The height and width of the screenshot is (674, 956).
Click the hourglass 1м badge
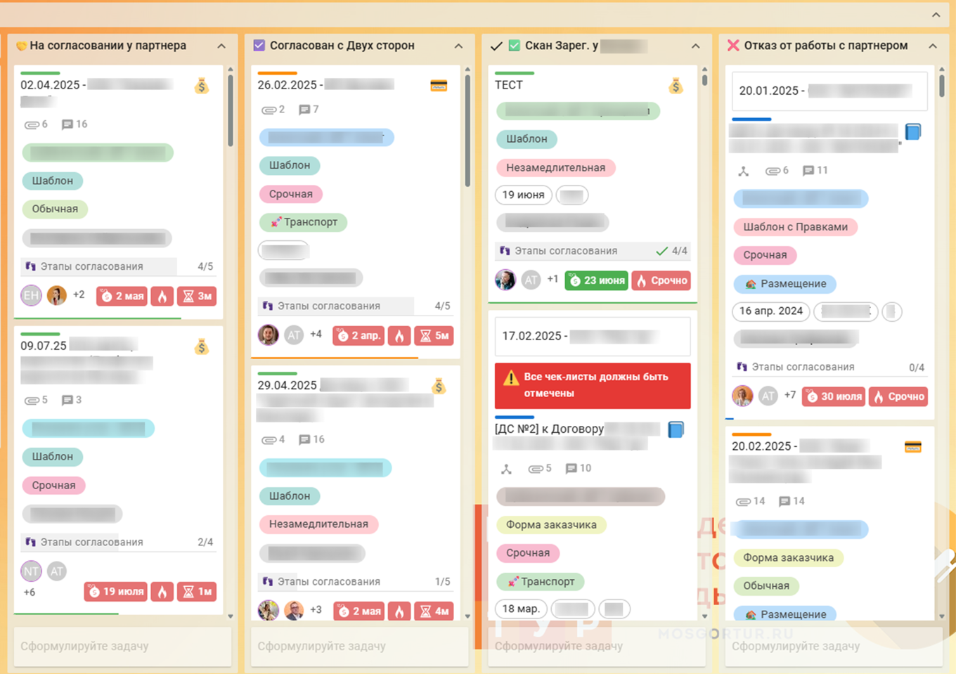click(x=197, y=592)
